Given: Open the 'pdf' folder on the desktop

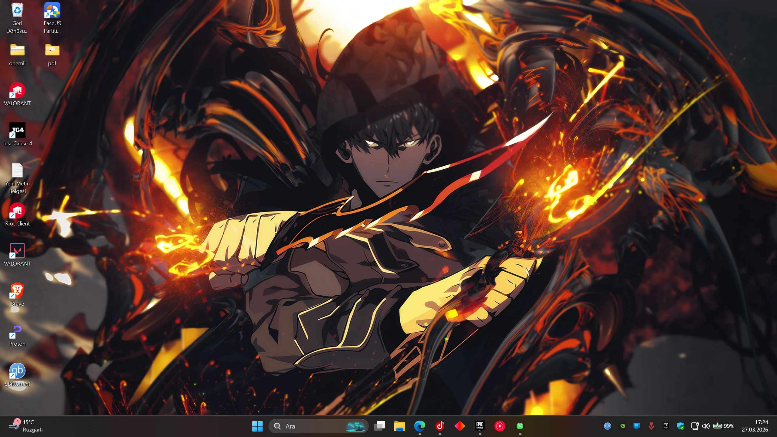Looking at the screenshot, I should [x=52, y=50].
